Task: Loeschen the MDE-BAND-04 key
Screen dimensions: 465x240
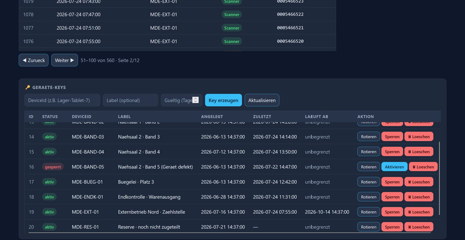Action: 419,152
